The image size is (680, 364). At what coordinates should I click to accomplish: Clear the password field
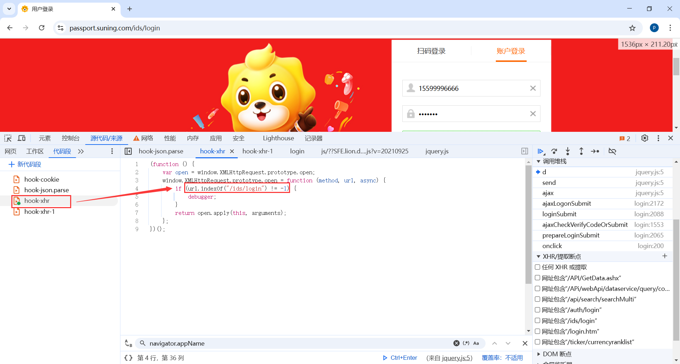(533, 113)
